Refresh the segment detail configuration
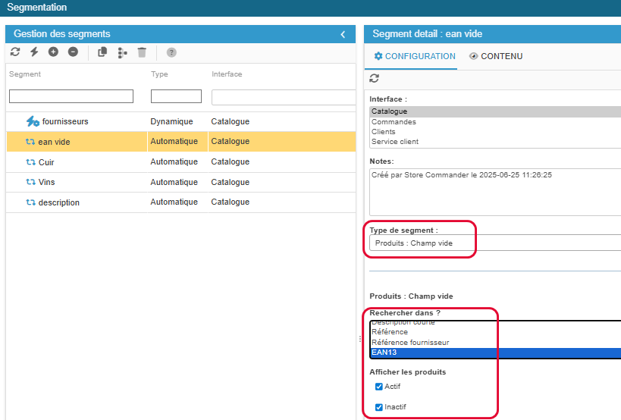 pos(375,78)
